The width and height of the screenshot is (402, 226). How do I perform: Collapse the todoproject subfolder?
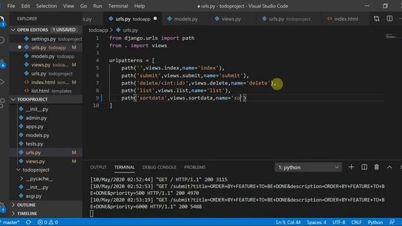(x=46, y=170)
